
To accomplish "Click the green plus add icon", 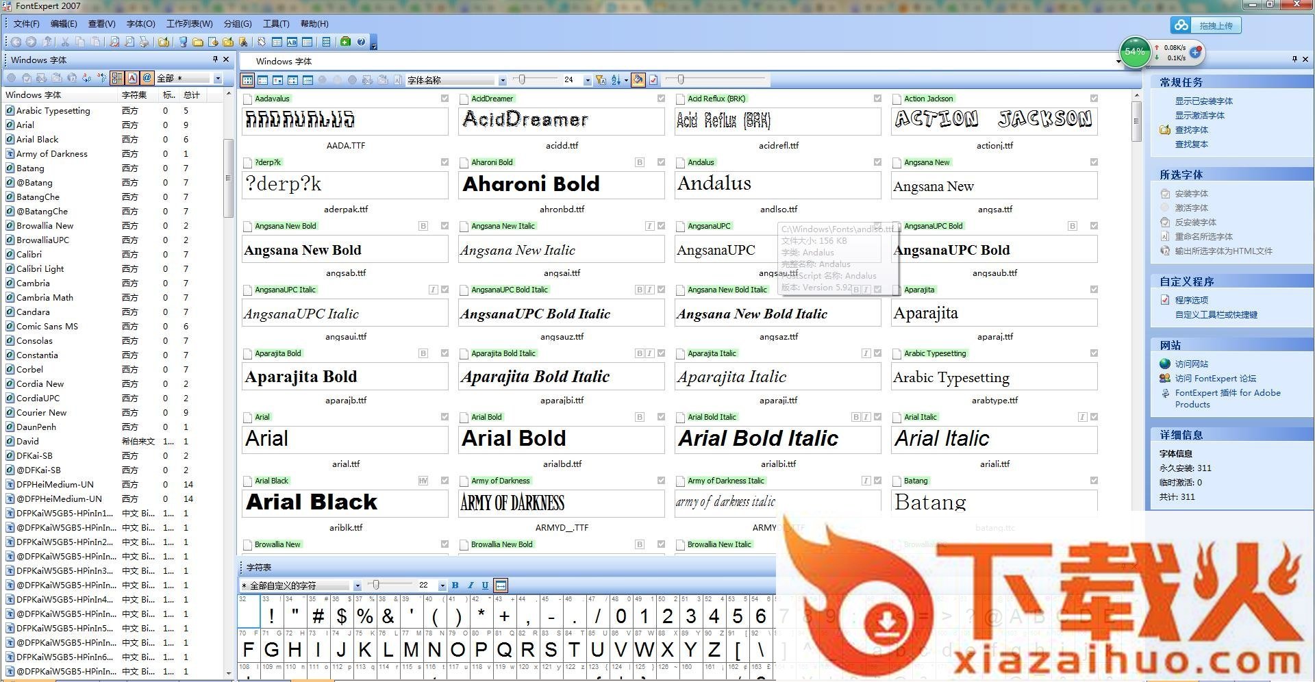I will coord(345,42).
